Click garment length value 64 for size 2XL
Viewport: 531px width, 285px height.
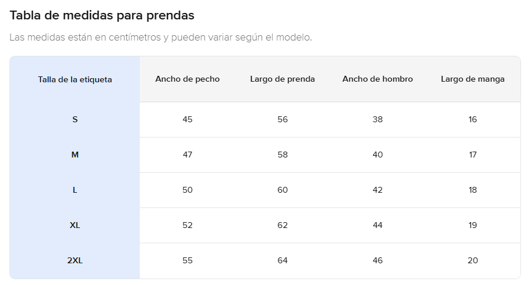click(283, 260)
